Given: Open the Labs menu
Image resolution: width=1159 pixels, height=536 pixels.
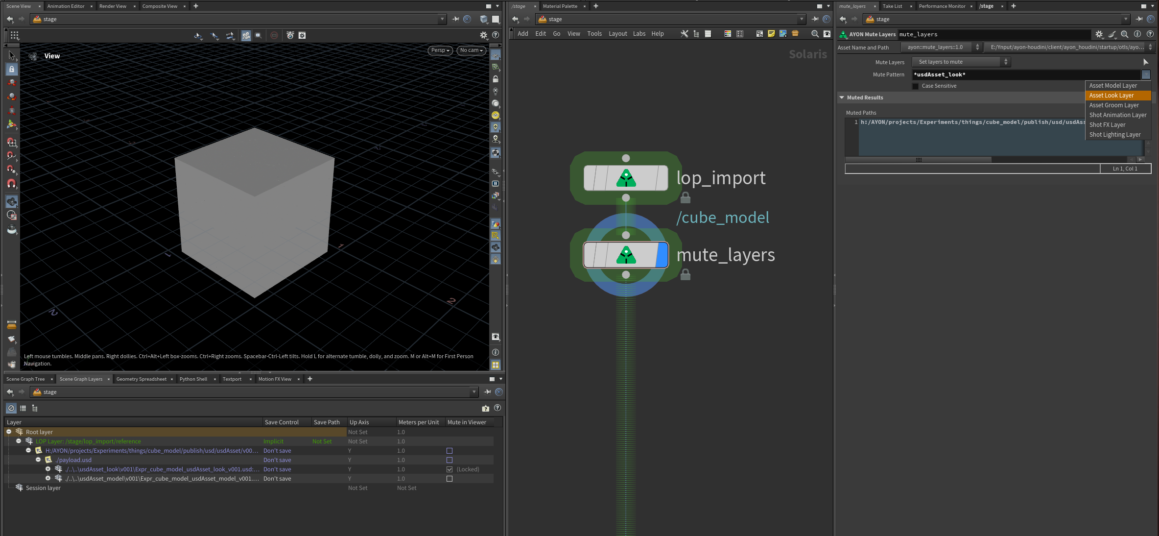Looking at the screenshot, I should (639, 34).
